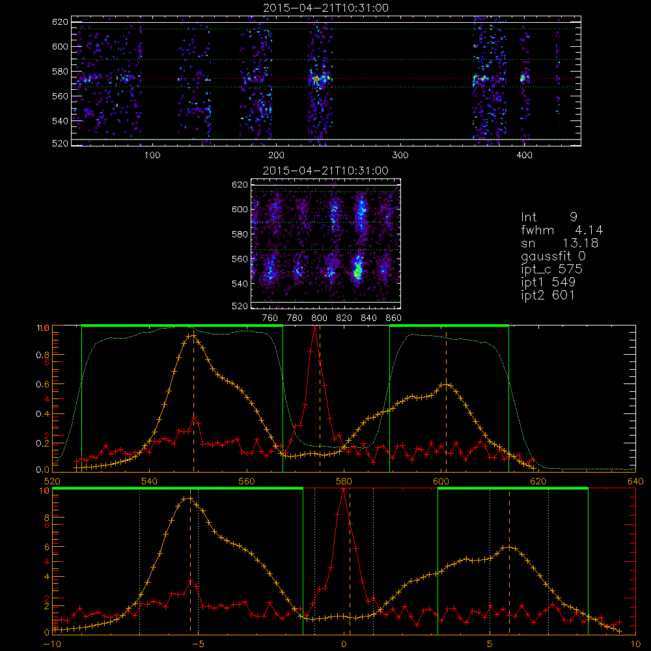The width and height of the screenshot is (651, 651).
Task: Select the "fwhm 4.14" readout line
Action: (562, 230)
